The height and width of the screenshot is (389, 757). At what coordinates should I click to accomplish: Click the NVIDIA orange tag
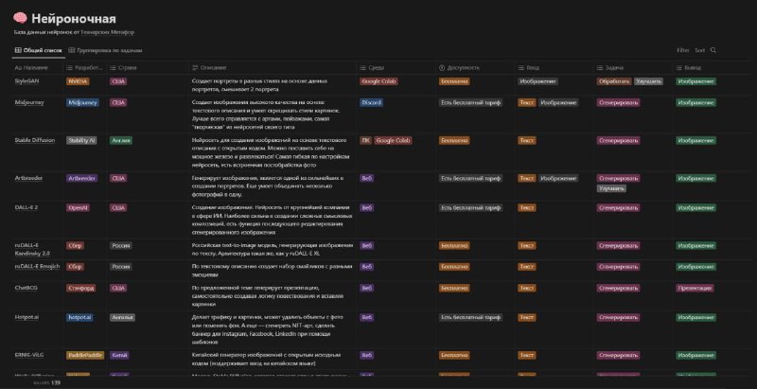click(78, 81)
